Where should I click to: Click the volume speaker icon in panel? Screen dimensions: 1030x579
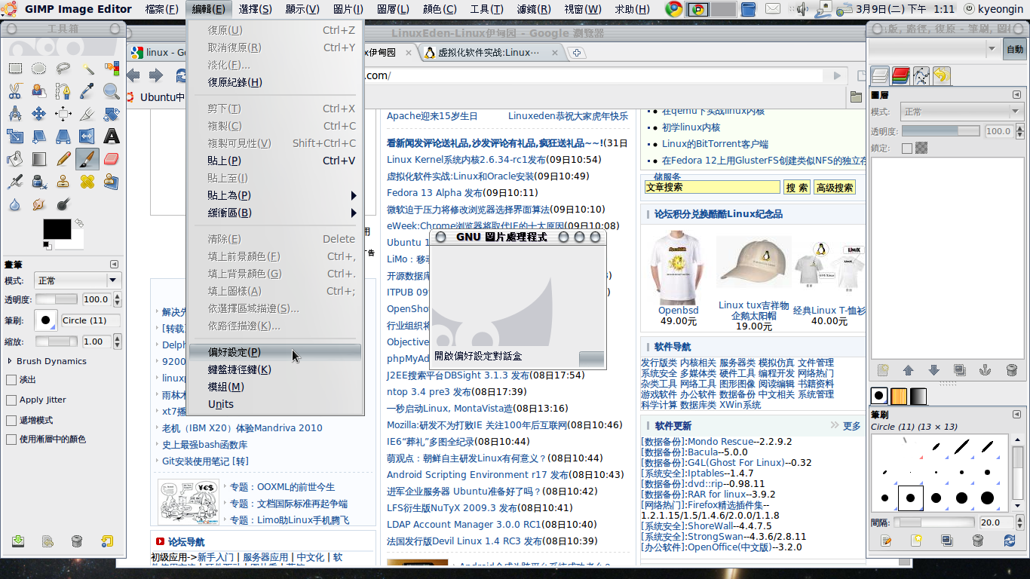click(802, 9)
